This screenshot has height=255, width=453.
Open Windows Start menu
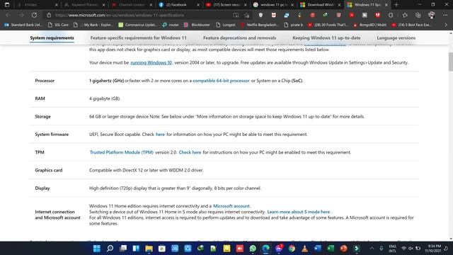(x=97, y=249)
